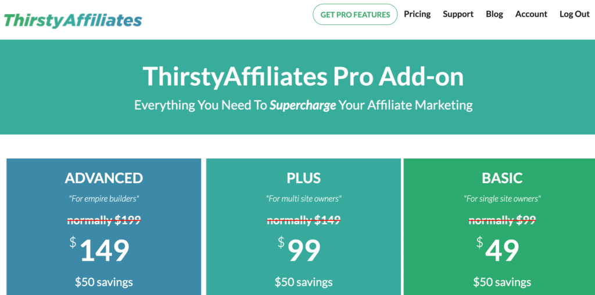Click the $49 Basic price

pyautogui.click(x=502, y=250)
